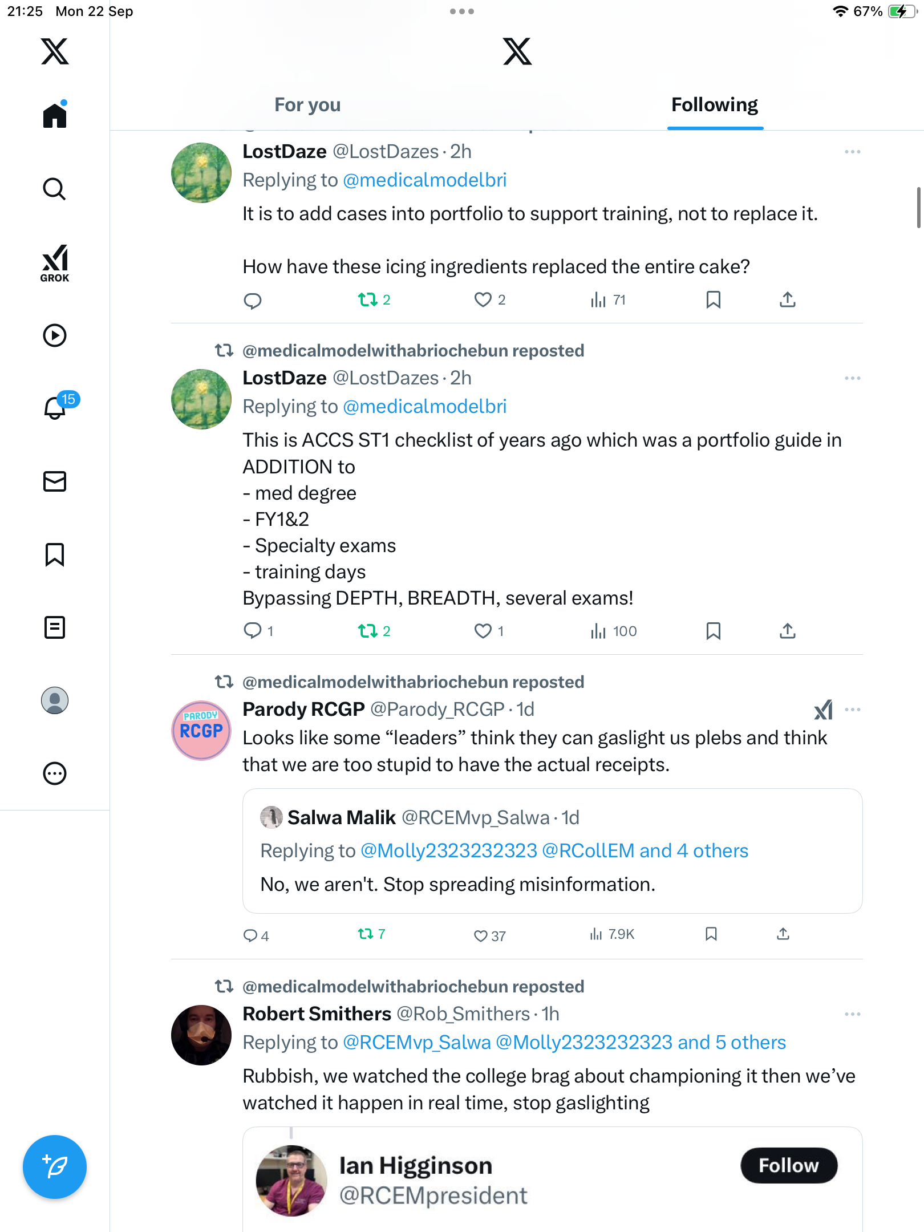Select the Following tab
Screen dimensions: 924x1232
click(715, 105)
